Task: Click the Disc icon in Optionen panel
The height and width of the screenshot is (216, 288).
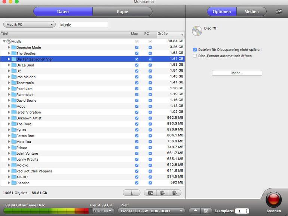Action: point(197,31)
